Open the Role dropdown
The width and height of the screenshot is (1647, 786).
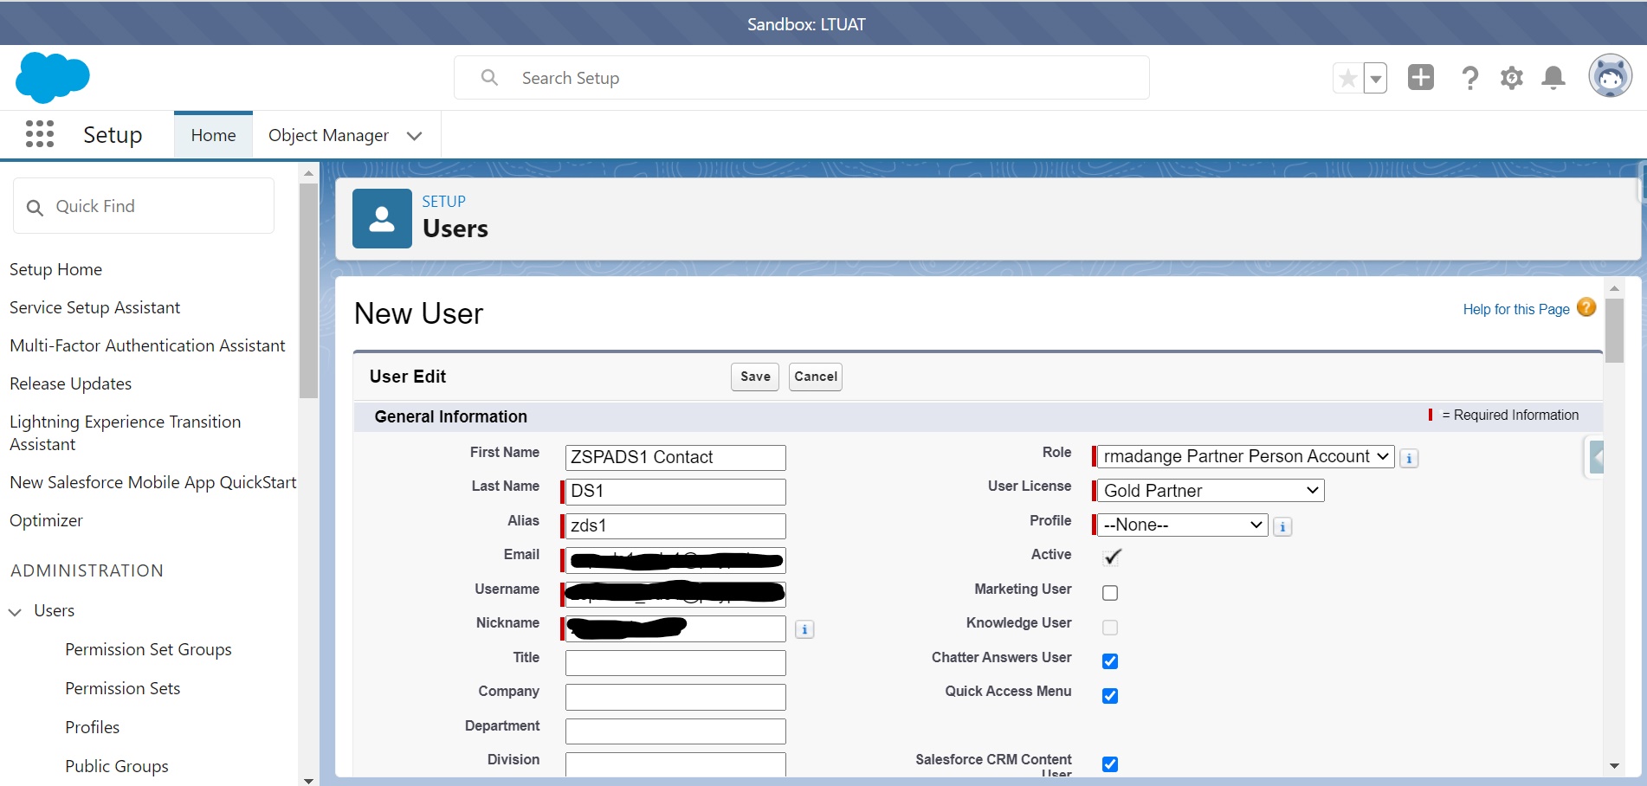pos(1245,456)
